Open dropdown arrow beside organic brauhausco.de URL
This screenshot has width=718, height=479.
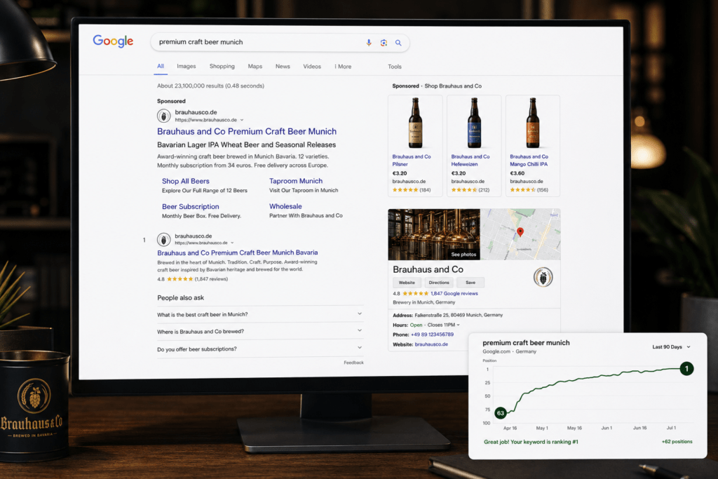(232, 243)
